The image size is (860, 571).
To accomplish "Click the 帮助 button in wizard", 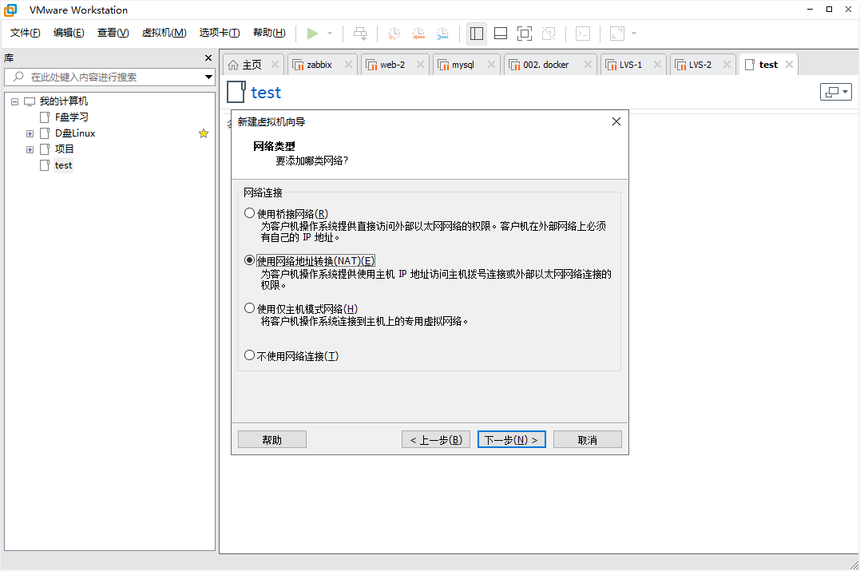I will (x=272, y=440).
